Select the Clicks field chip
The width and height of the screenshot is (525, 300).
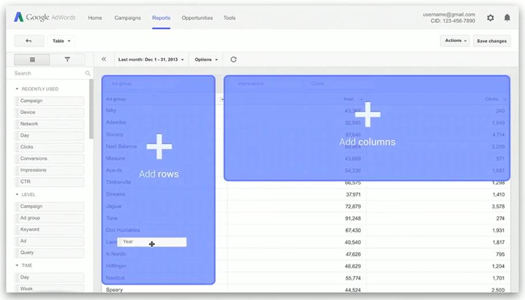pyautogui.click(x=49, y=147)
